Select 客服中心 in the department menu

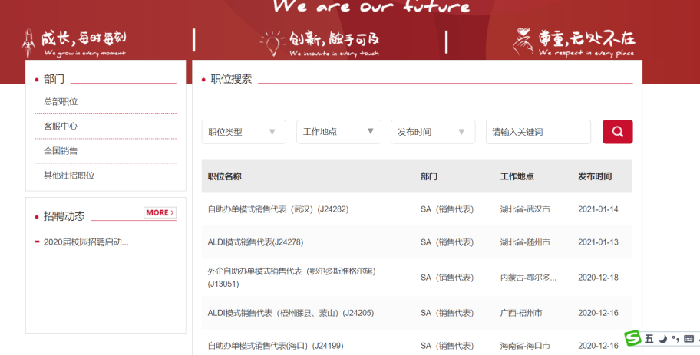click(61, 126)
